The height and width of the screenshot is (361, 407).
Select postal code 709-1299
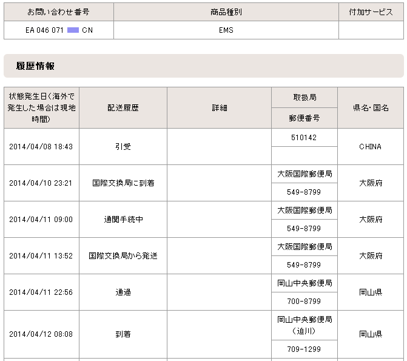pos(304,349)
